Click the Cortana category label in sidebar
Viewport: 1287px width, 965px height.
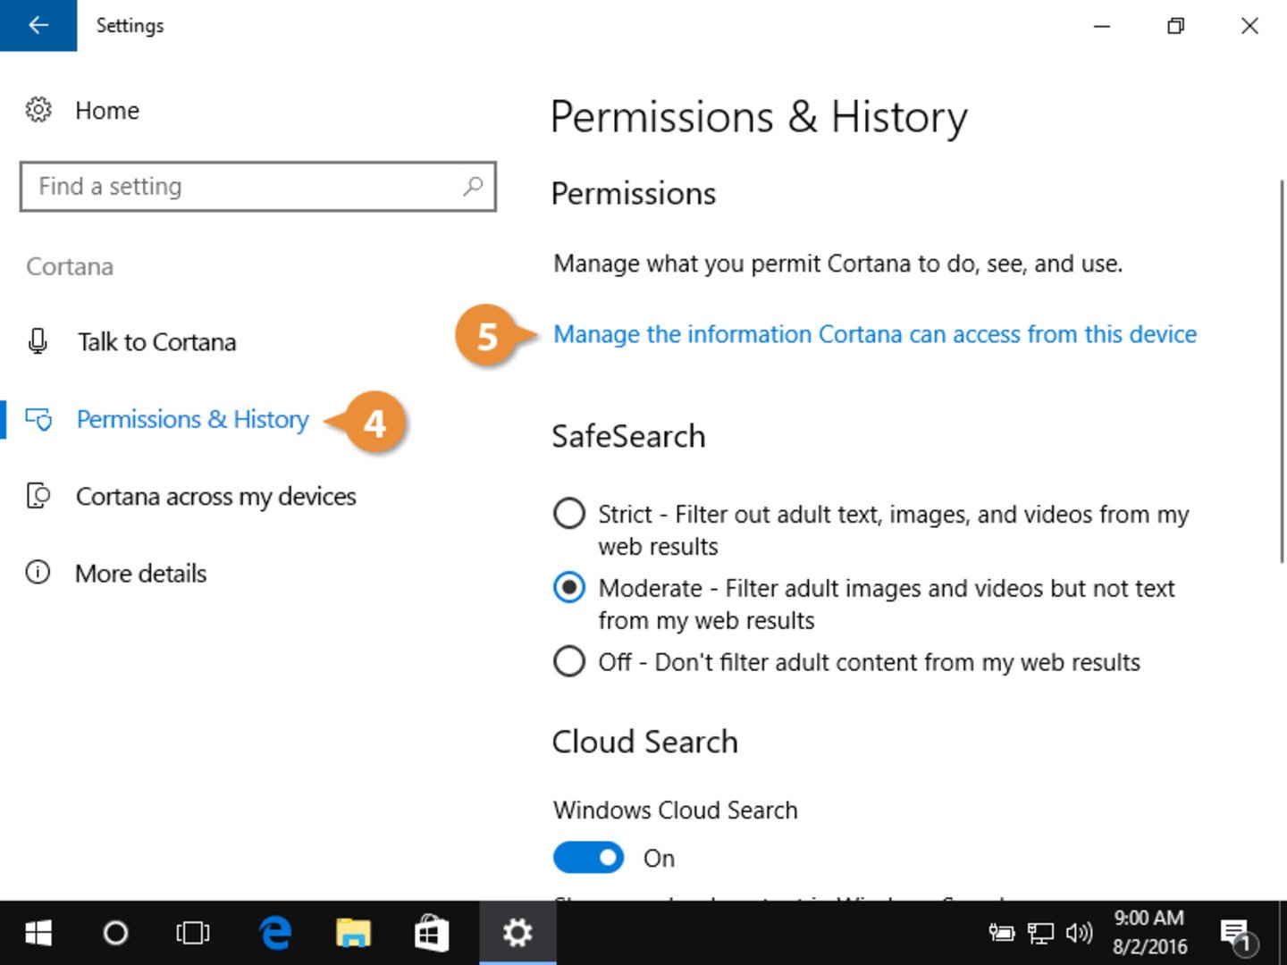point(70,266)
